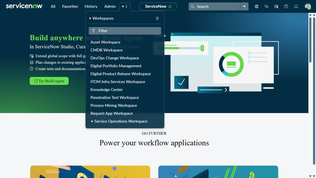Click the ServiceNow logo
The image size is (316, 178).
(24, 6)
